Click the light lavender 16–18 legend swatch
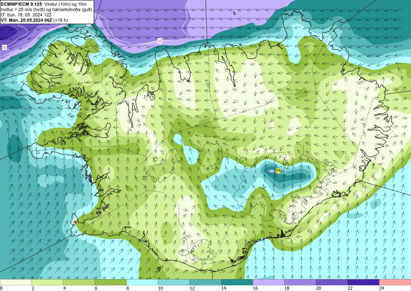This screenshot has width=411, height=291. pos(269,282)
